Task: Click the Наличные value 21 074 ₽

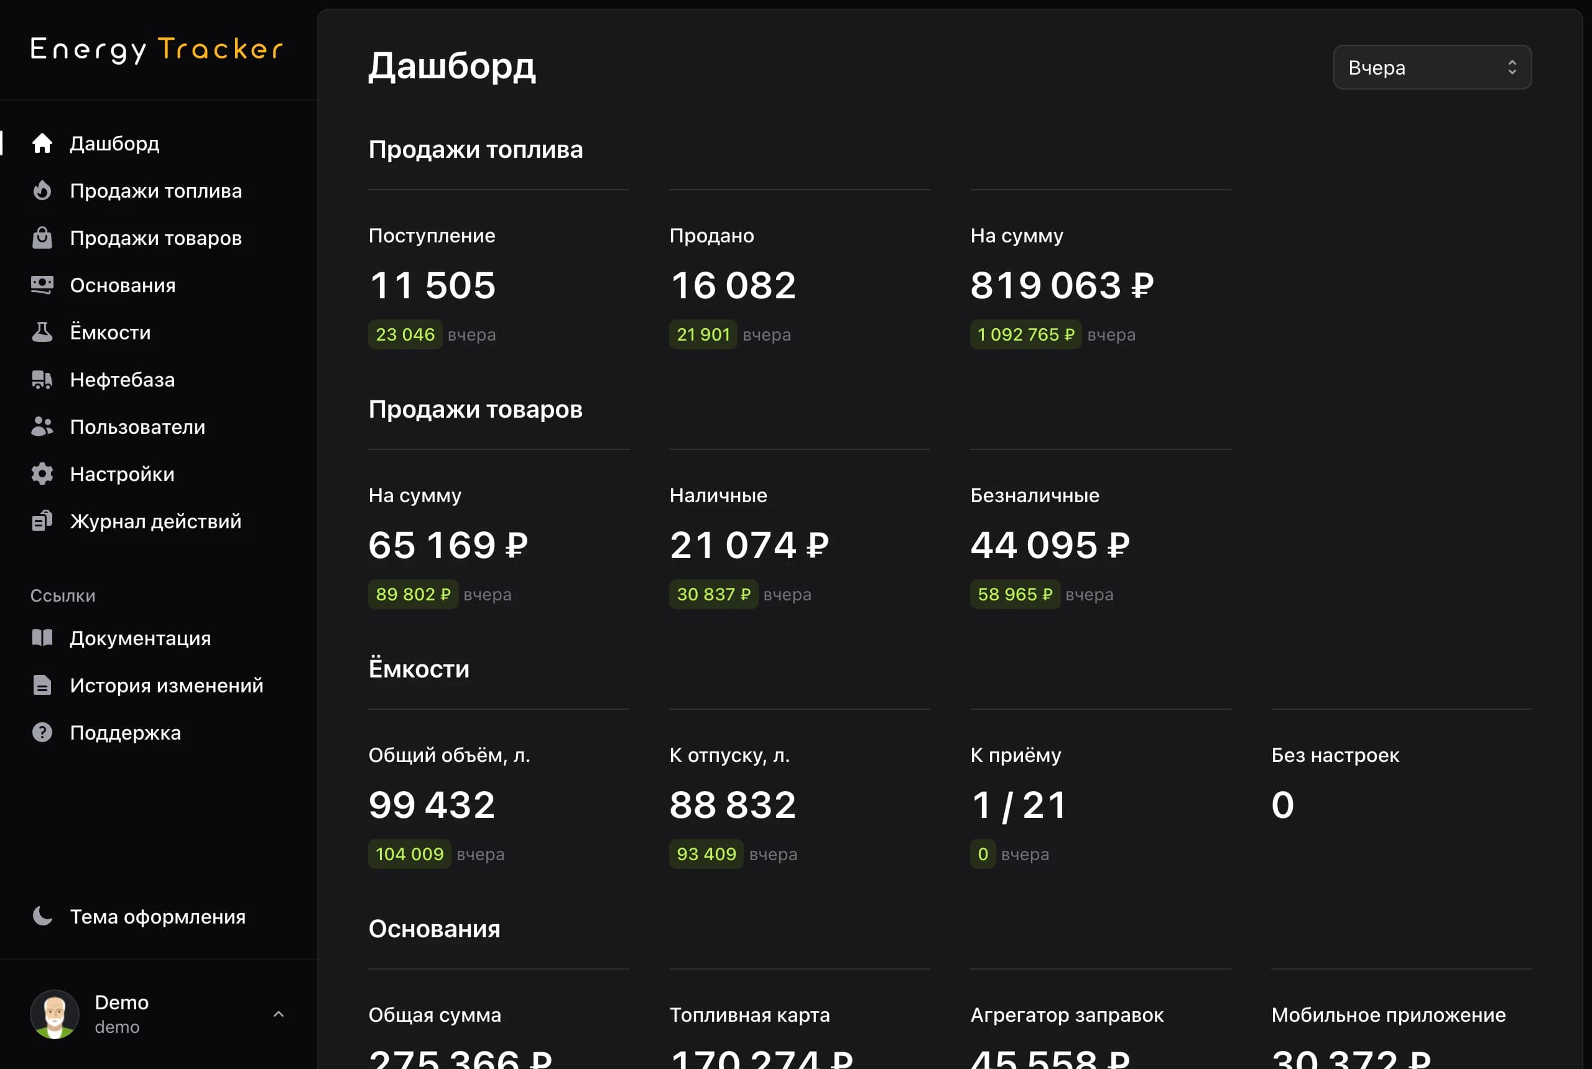Action: coord(749,544)
